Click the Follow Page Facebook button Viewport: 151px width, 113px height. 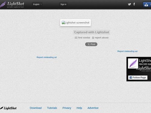pyautogui.click(x=138, y=77)
